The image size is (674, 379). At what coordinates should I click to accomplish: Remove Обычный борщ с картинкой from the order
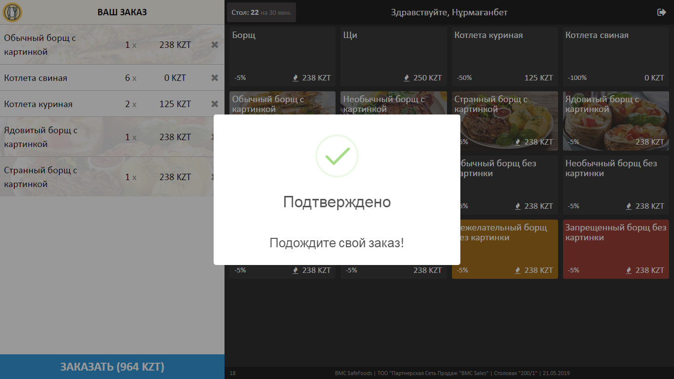(x=215, y=44)
